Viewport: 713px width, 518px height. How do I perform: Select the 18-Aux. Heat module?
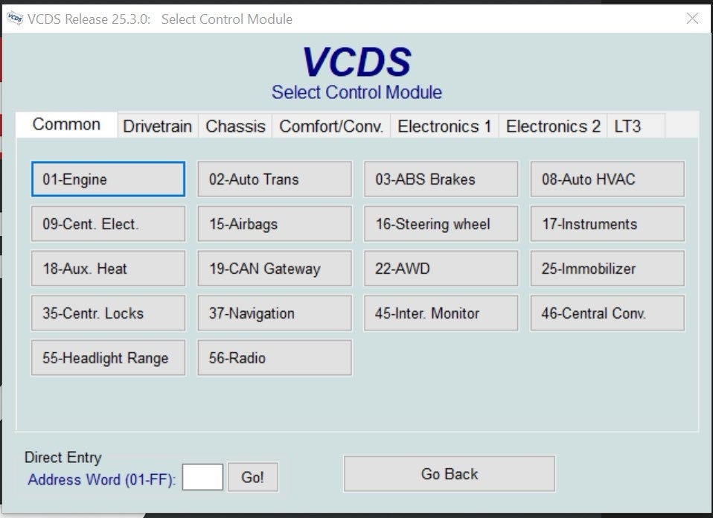pos(108,269)
